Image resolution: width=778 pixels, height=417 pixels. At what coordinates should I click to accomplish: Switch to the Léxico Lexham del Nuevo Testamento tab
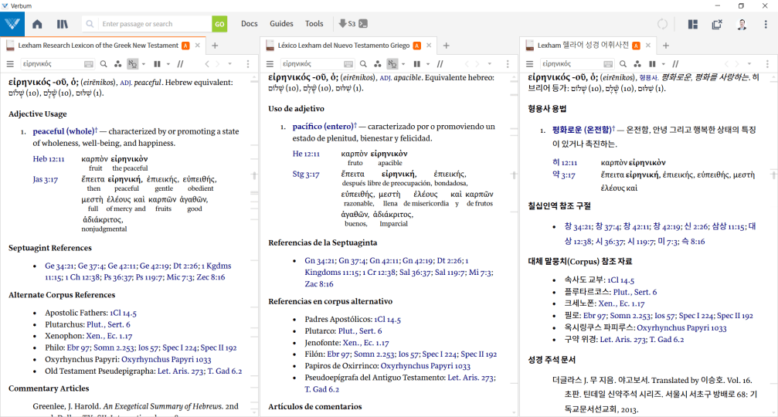tap(344, 46)
